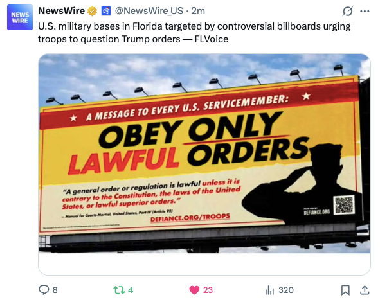380x302 pixels.
Task: Open the three-dot more options menu
Action: pos(365,11)
